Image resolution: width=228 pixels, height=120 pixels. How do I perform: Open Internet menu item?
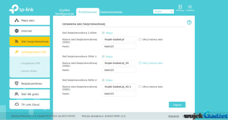pyautogui.click(x=30, y=31)
